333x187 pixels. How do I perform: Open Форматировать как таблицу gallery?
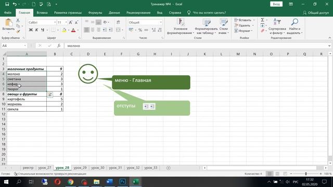(x=206, y=26)
